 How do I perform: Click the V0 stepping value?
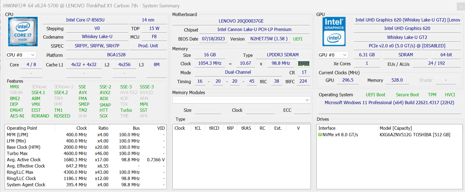97,28
